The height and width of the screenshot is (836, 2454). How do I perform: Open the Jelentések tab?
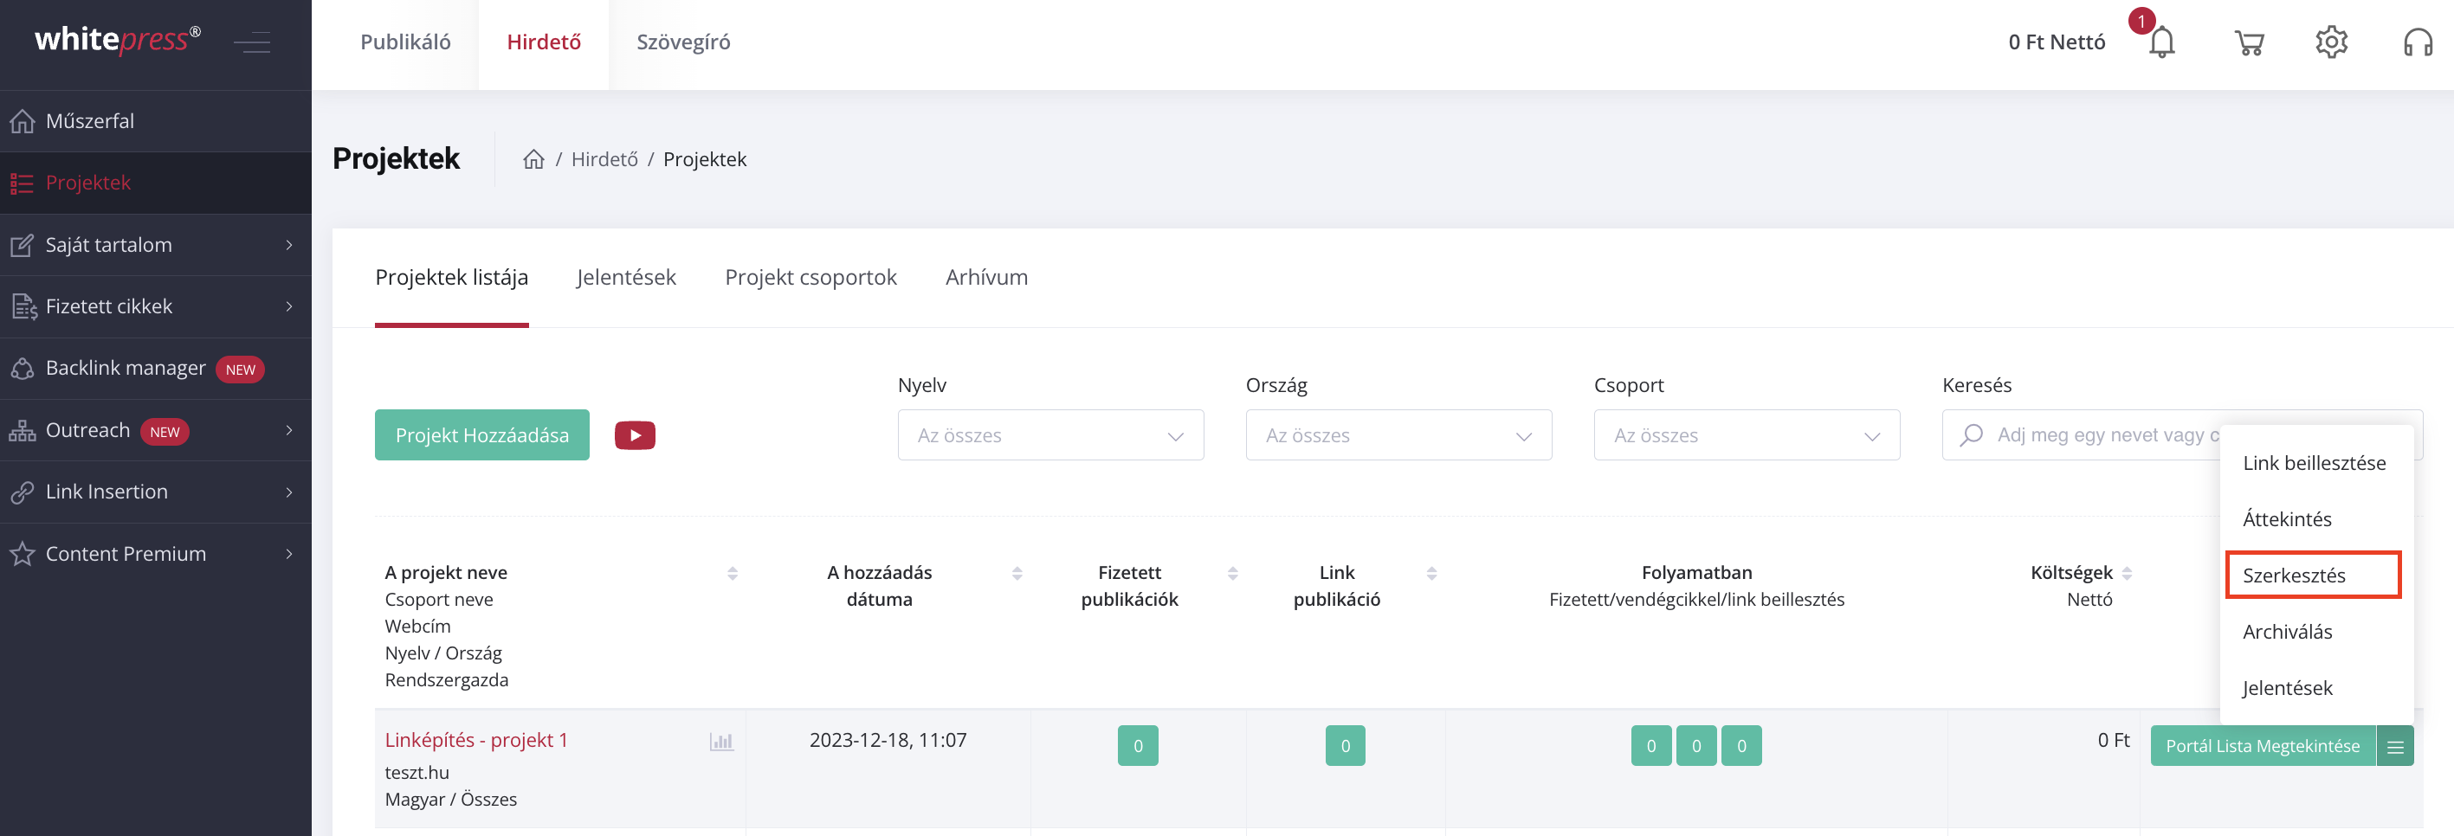(626, 277)
